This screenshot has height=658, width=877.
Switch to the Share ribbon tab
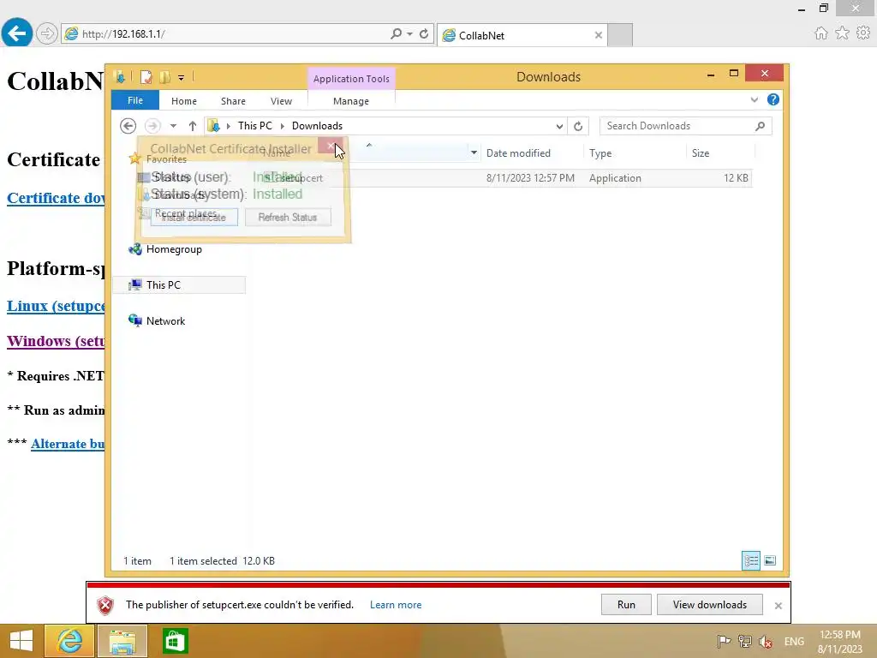(x=233, y=101)
